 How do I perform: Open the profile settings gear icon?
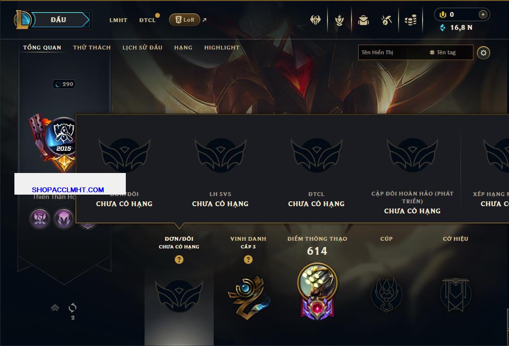point(484,53)
